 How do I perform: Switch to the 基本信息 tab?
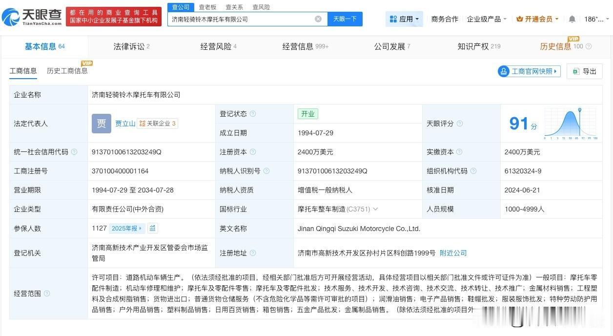coord(44,46)
